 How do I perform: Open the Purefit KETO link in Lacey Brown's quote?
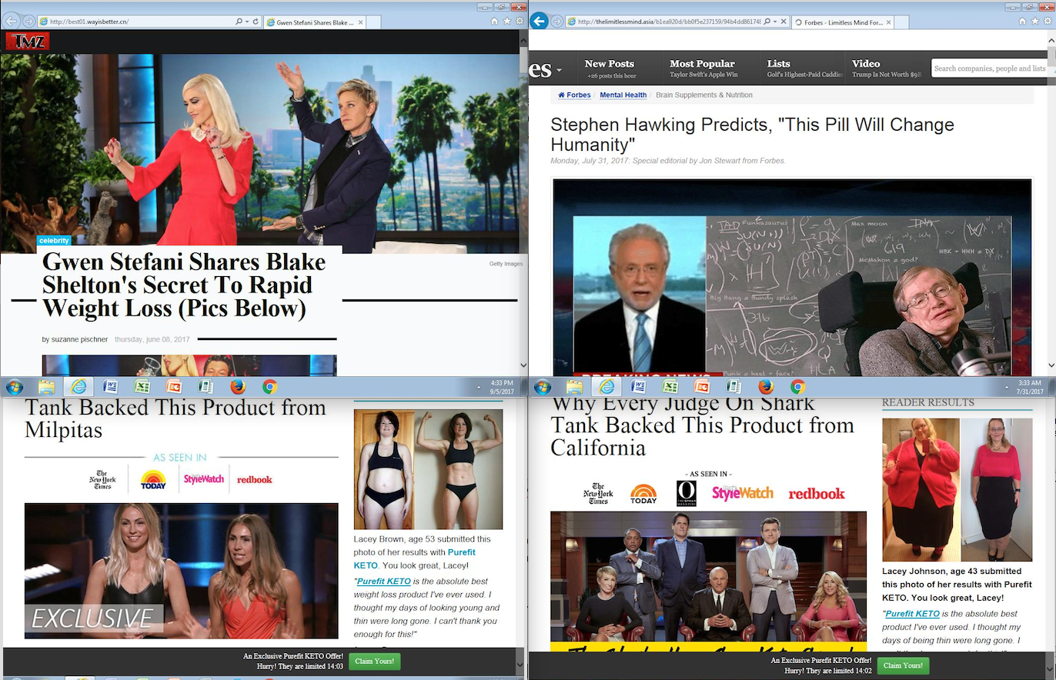(383, 582)
